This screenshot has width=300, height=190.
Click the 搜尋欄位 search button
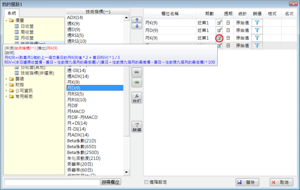[x=111, y=182]
